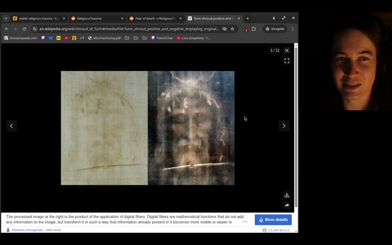Screen dimensions: 392x245
Task: Open the Gmail bookmark icon
Action: point(82,38)
